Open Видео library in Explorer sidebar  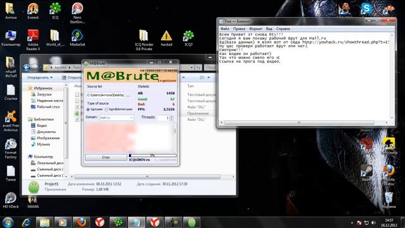point(42,125)
